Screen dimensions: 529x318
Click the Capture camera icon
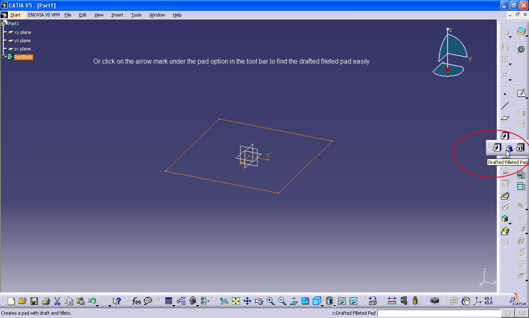[x=434, y=301]
